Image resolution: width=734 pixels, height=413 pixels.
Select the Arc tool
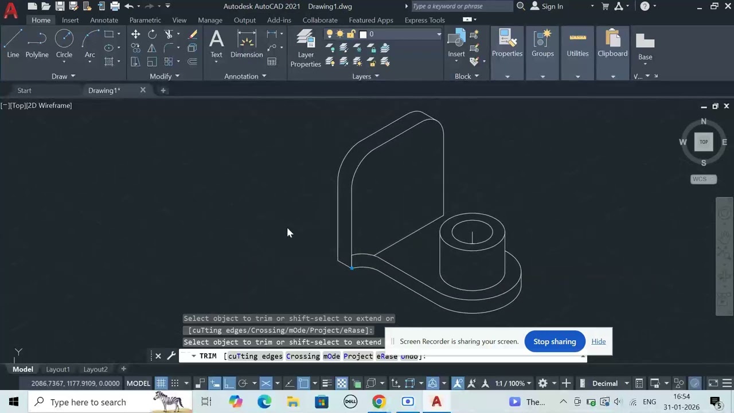[90, 44]
